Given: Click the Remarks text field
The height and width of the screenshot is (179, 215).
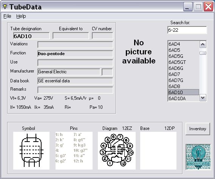Looking at the screenshot, I should [x=75, y=90].
